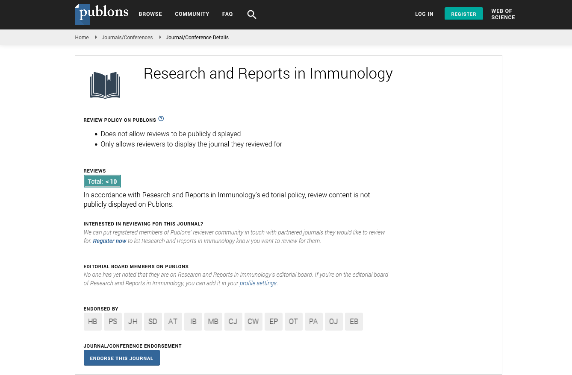Go to the FAQ page
572x375 pixels.
[227, 14]
